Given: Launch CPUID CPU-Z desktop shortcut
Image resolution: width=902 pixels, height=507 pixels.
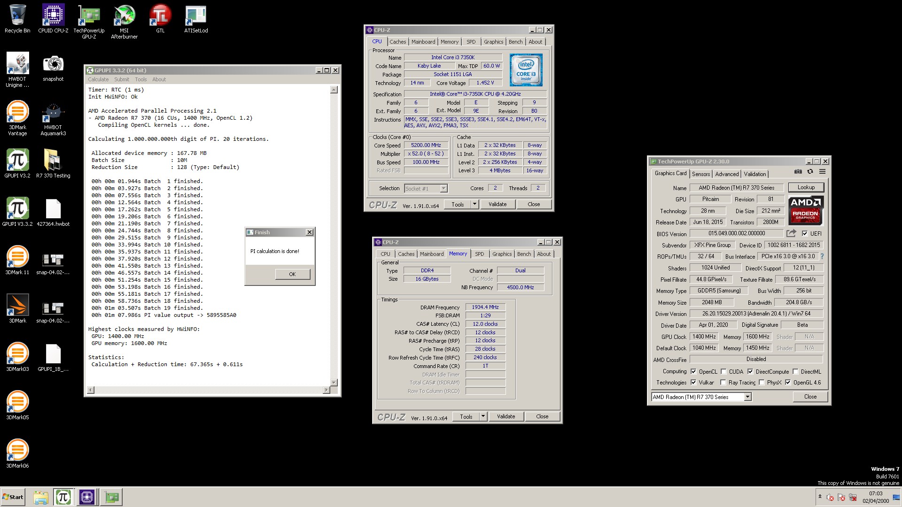Looking at the screenshot, I should point(53,19).
